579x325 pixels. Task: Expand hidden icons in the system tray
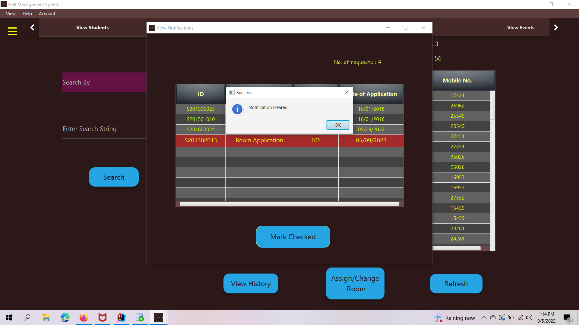tap(484, 317)
